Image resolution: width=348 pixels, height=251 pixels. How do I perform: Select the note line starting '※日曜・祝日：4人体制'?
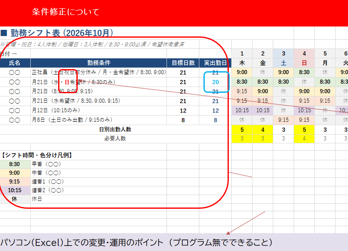point(92,44)
